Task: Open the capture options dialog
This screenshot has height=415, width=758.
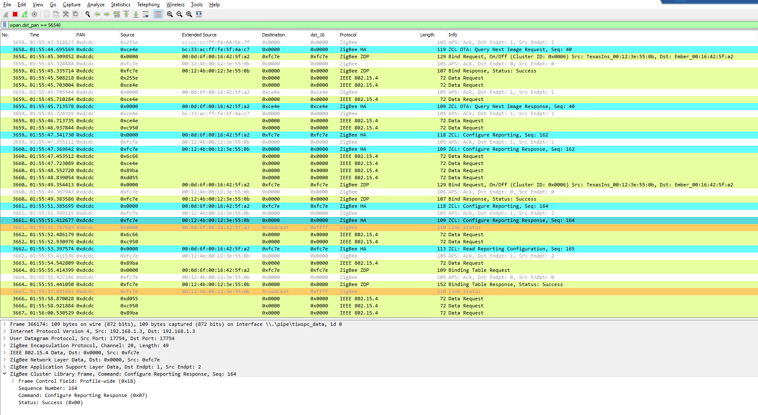Action: [x=34, y=14]
